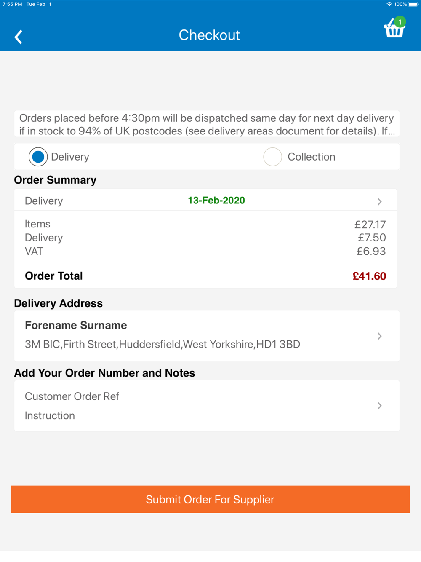Select the Collection radio button
The image size is (421, 562).
(x=272, y=157)
